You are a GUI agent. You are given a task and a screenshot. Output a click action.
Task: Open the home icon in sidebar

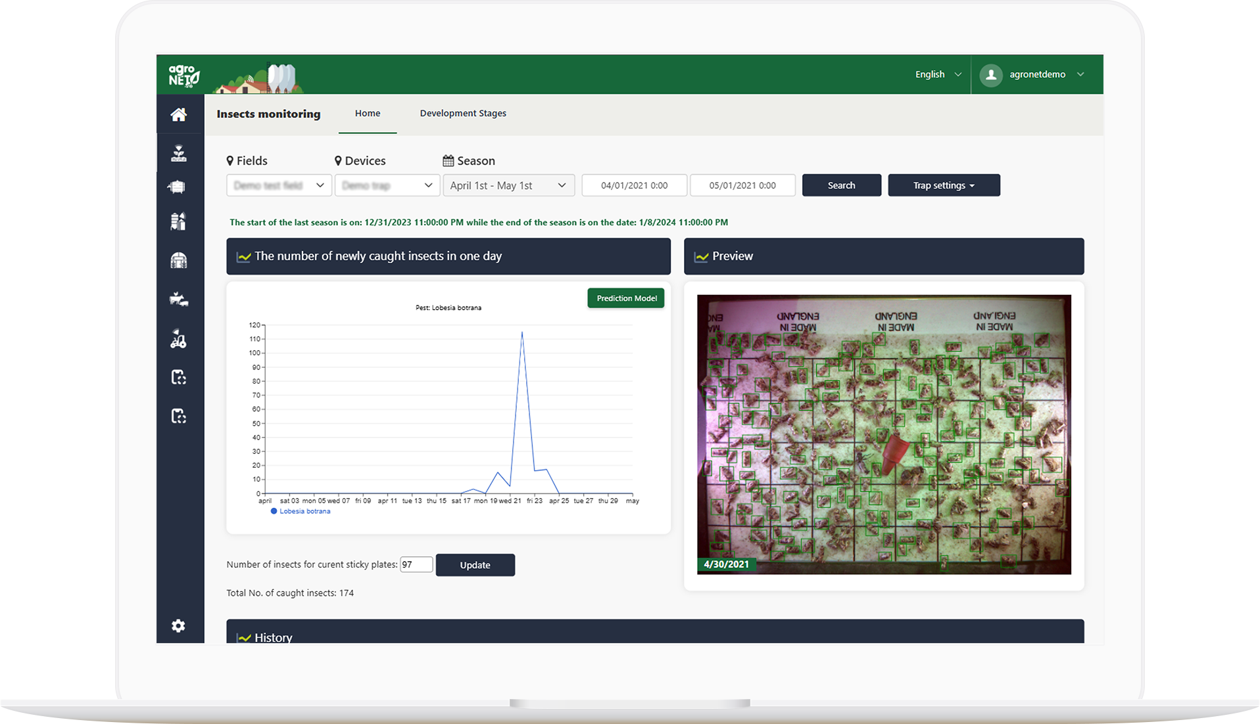tap(179, 114)
